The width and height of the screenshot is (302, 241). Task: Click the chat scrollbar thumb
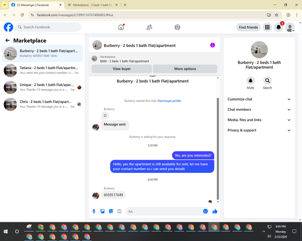pyautogui.click(x=217, y=149)
